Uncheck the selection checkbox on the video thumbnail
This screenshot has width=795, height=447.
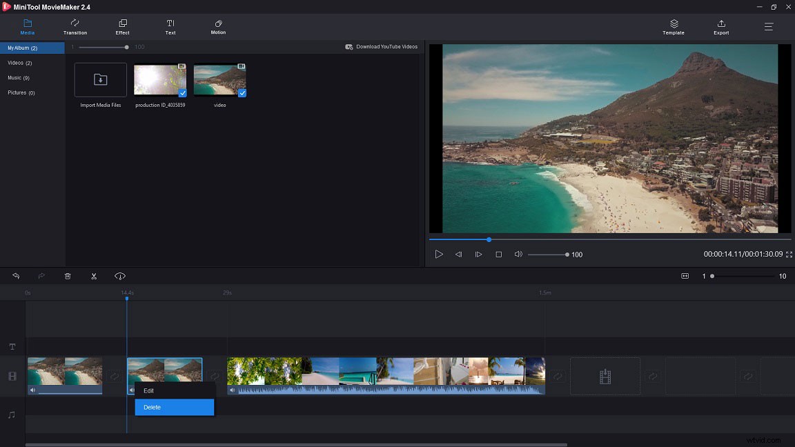coord(242,91)
